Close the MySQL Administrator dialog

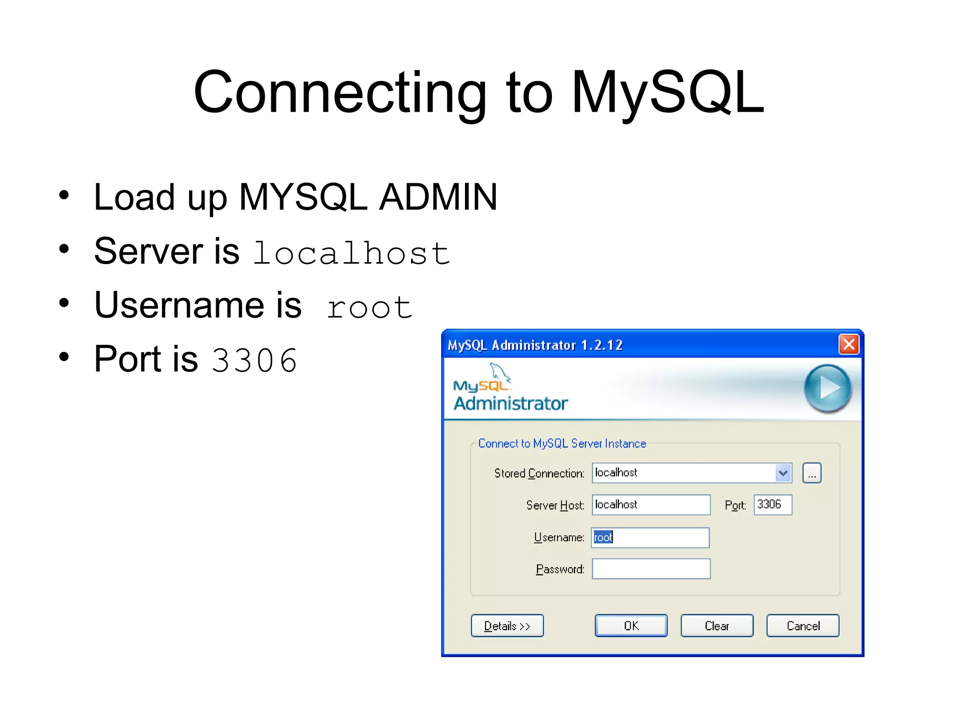pyautogui.click(x=849, y=345)
